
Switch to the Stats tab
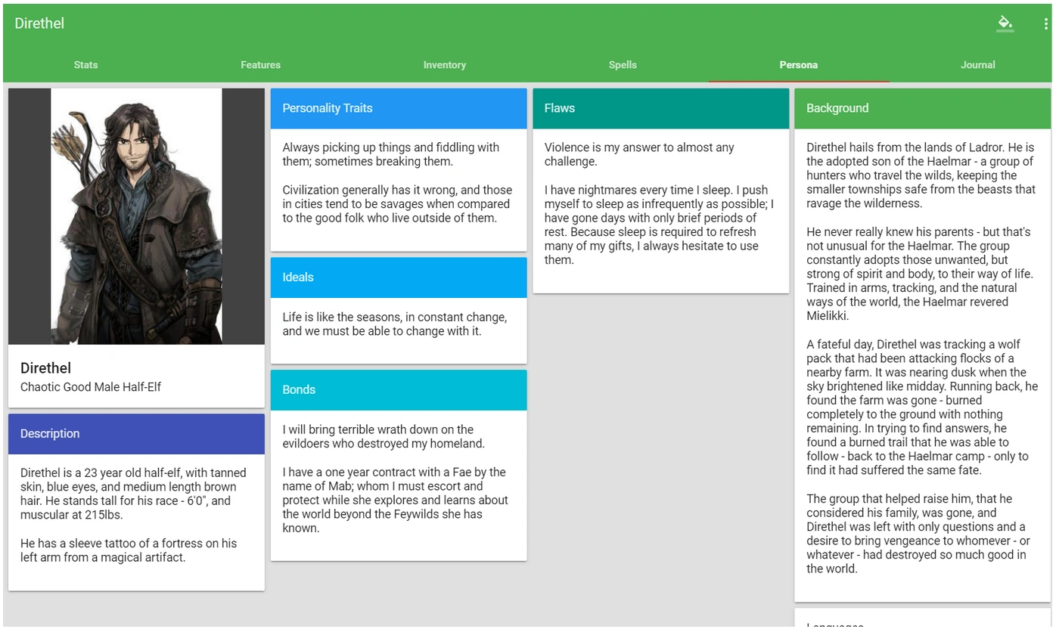(86, 65)
